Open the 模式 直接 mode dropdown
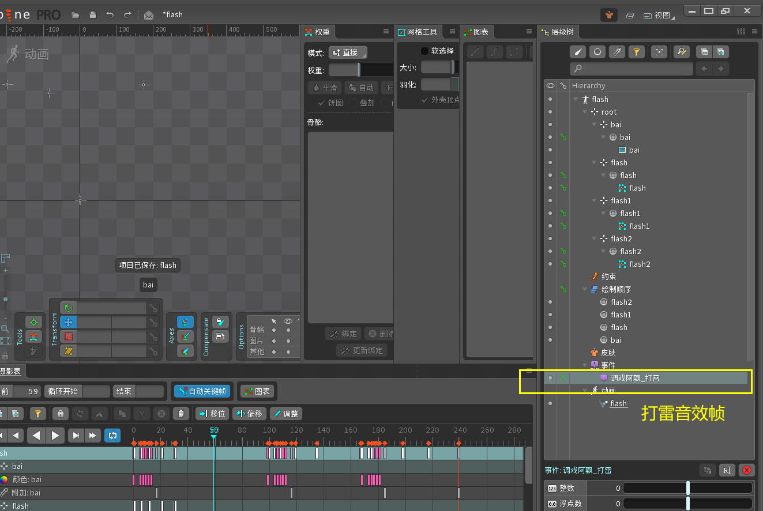This screenshot has width=763, height=511. 348,52
